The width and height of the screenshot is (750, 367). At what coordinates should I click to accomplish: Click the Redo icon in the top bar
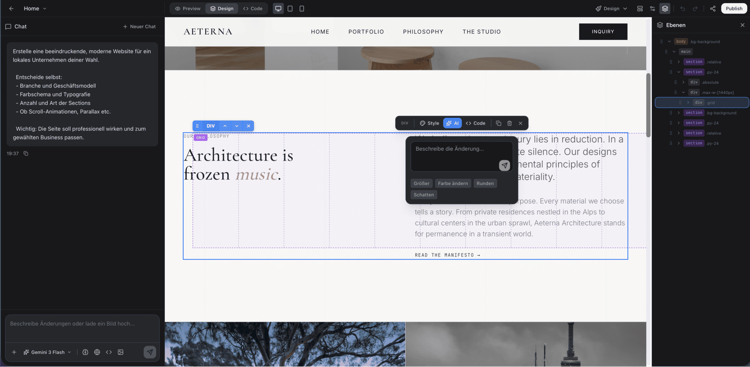pos(695,8)
